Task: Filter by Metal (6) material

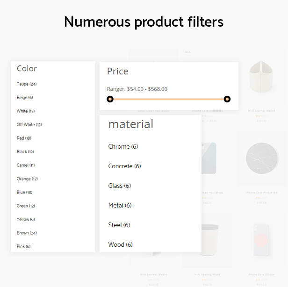Action: coord(120,206)
